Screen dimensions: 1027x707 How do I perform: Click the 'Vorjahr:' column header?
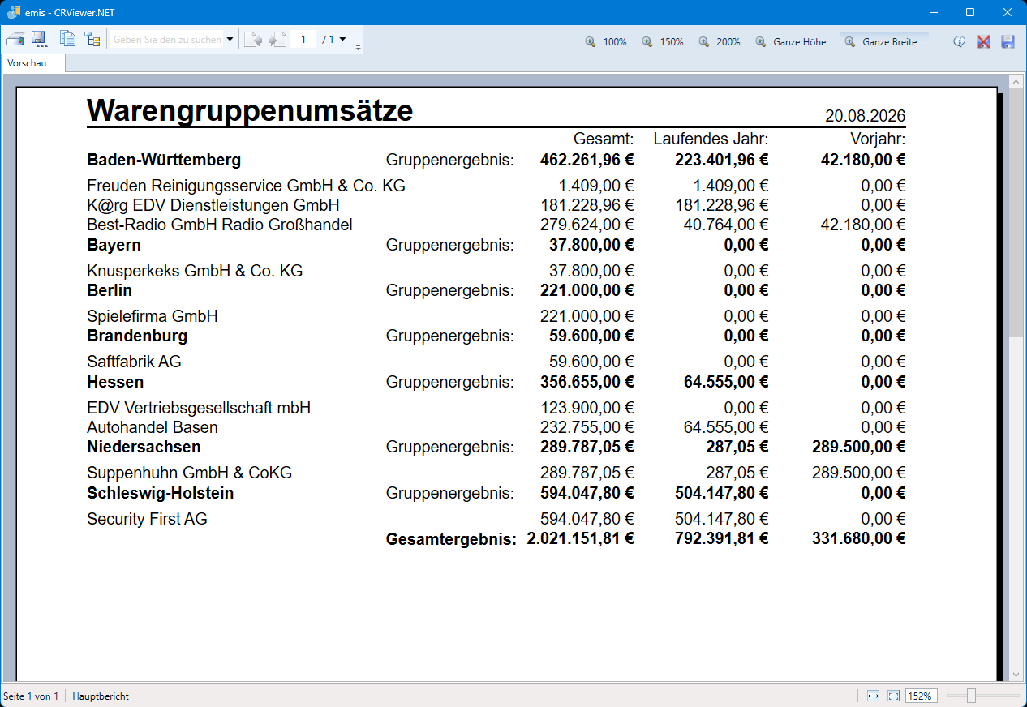[x=878, y=139]
